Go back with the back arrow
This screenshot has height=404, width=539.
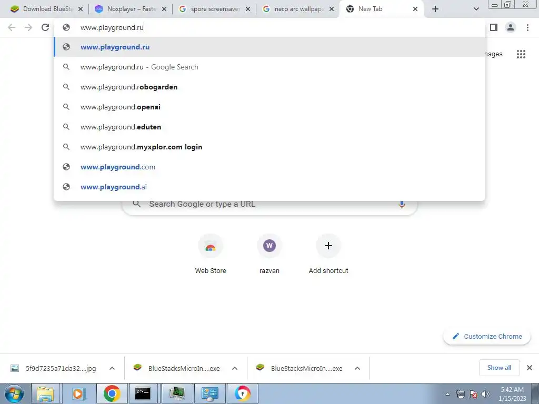pyautogui.click(x=12, y=27)
